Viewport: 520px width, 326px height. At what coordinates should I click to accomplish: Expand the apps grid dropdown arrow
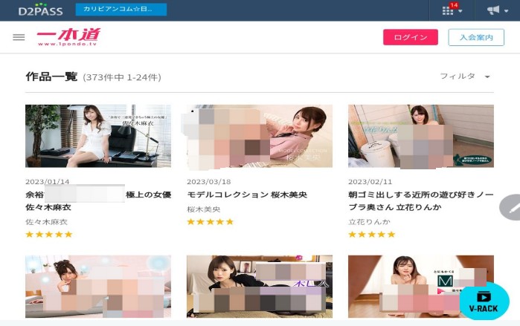(460, 11)
